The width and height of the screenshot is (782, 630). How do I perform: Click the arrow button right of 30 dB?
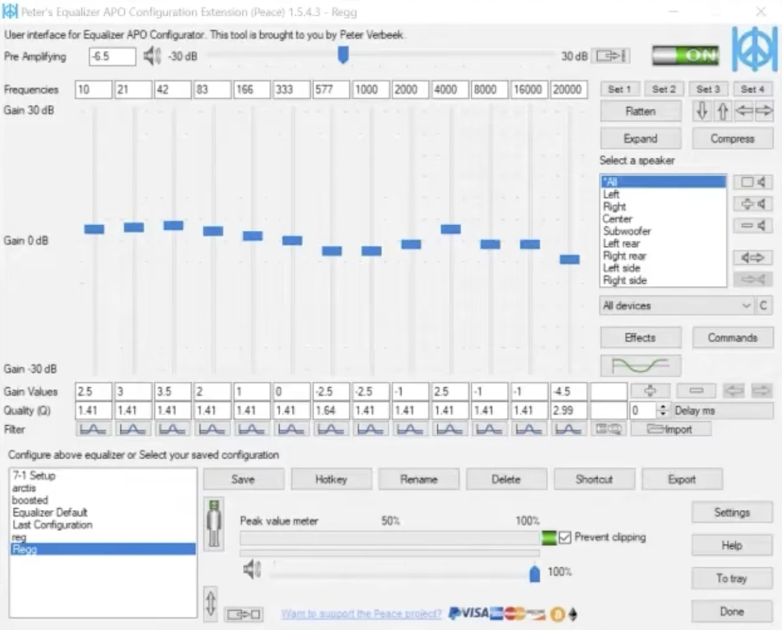tap(611, 57)
